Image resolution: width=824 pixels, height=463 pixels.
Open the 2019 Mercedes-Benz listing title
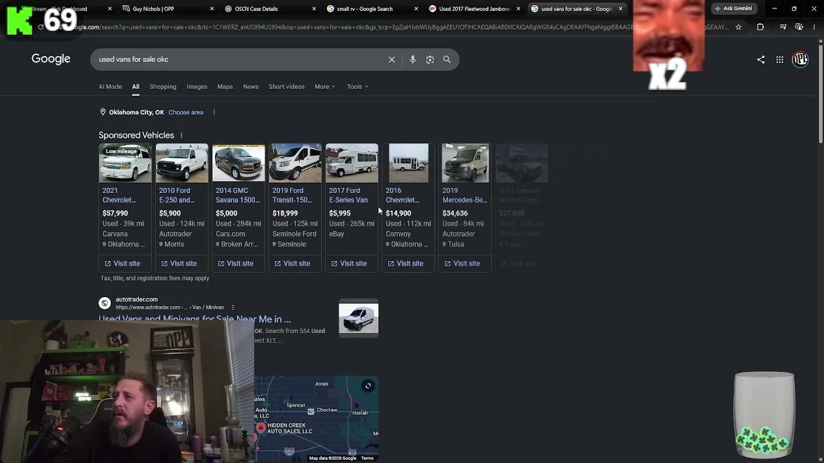coord(465,195)
